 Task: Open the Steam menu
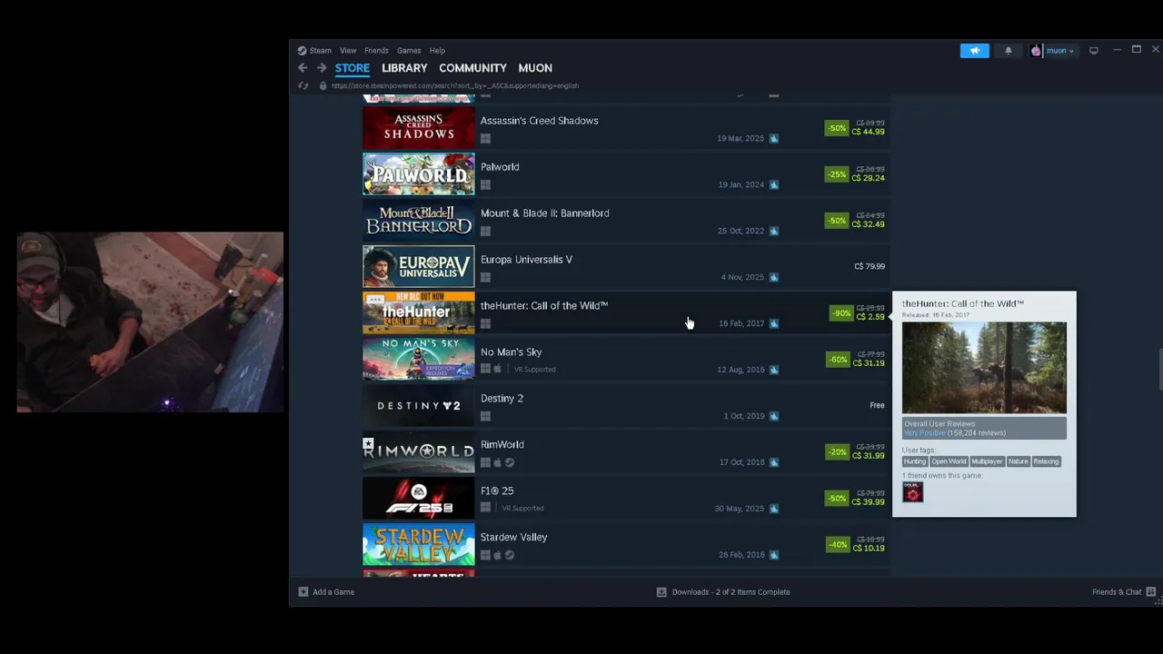(320, 51)
